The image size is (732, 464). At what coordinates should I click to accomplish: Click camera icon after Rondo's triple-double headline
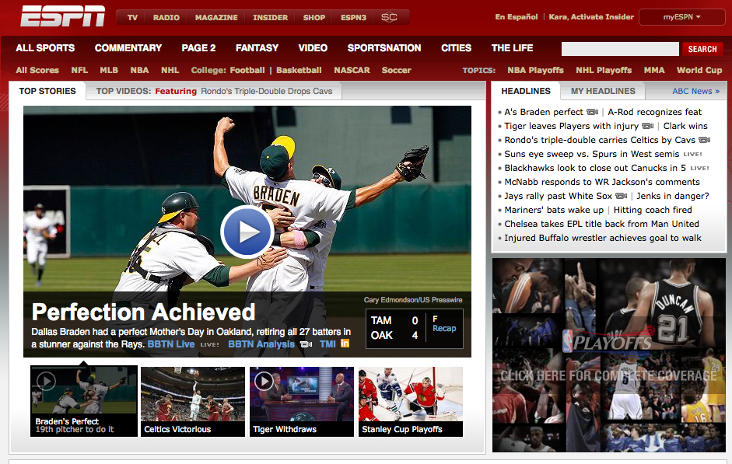(x=704, y=140)
